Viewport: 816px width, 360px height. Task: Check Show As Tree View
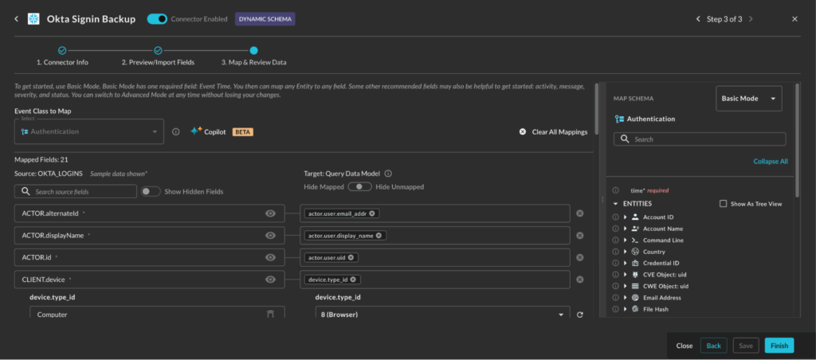click(x=723, y=204)
